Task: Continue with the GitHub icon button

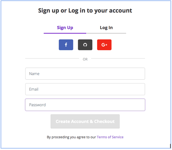Action: [85, 45]
